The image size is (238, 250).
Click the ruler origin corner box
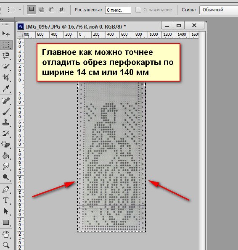(21, 35)
